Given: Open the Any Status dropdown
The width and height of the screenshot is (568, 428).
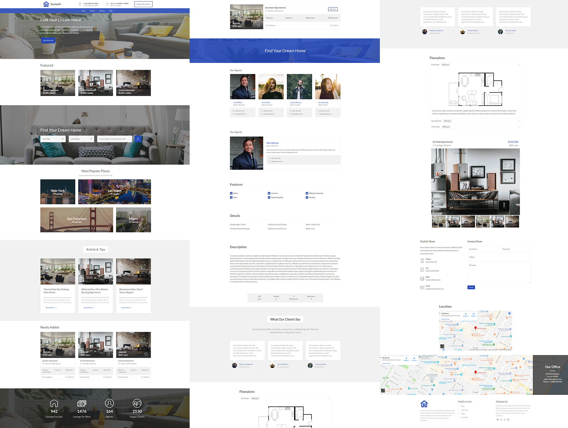Looking at the screenshot, I should tap(81, 139).
